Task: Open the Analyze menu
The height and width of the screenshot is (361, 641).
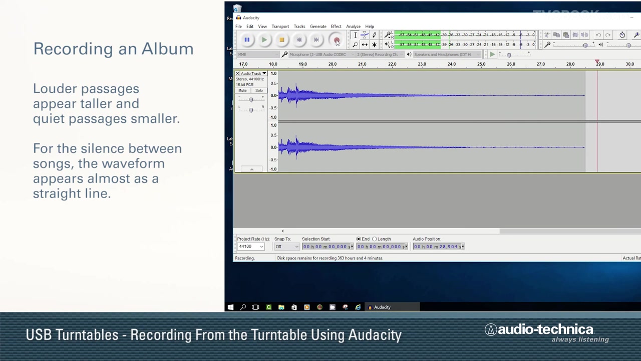Action: point(353,27)
